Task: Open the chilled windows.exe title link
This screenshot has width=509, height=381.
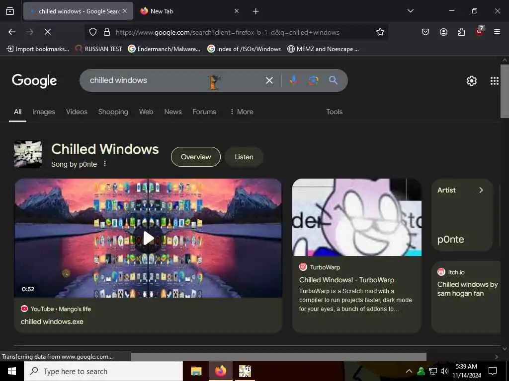Action: [x=52, y=321]
